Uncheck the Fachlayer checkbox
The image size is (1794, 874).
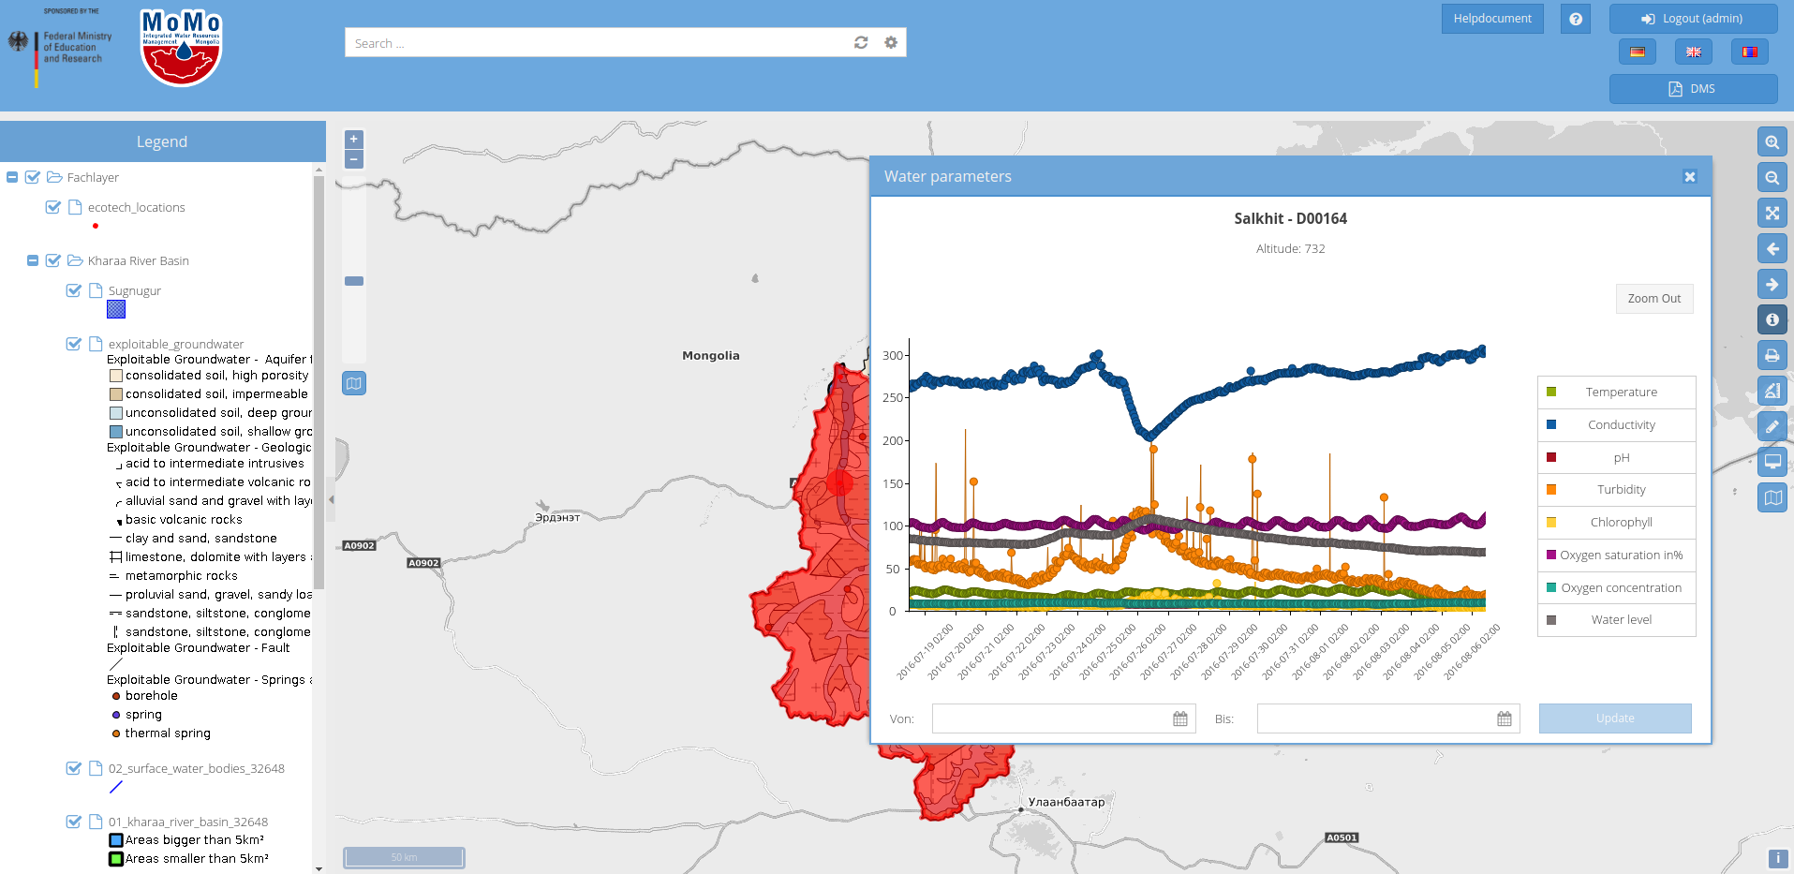pyautogui.click(x=33, y=177)
